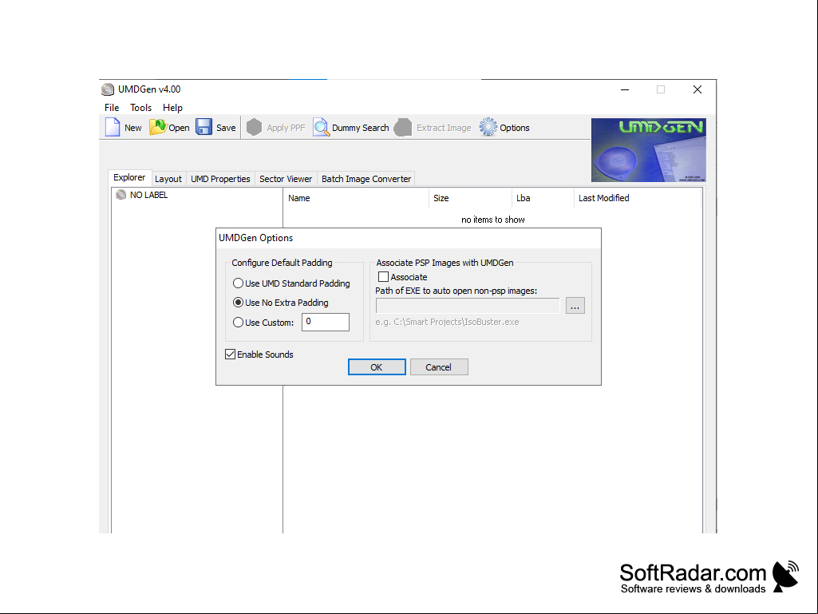Open an image with the Open folder icon
Viewport: 818px width, 614px height.
(x=157, y=127)
